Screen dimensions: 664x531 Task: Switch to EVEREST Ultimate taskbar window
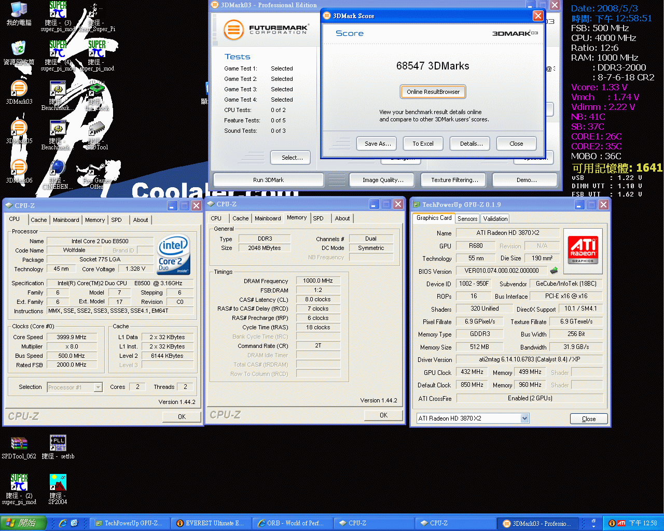pos(210,523)
